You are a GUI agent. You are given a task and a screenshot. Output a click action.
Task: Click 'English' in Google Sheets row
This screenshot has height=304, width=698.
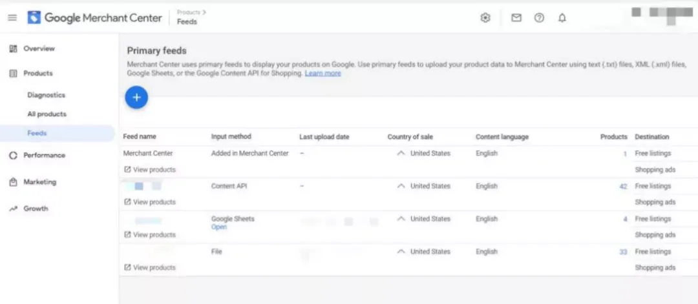point(487,219)
